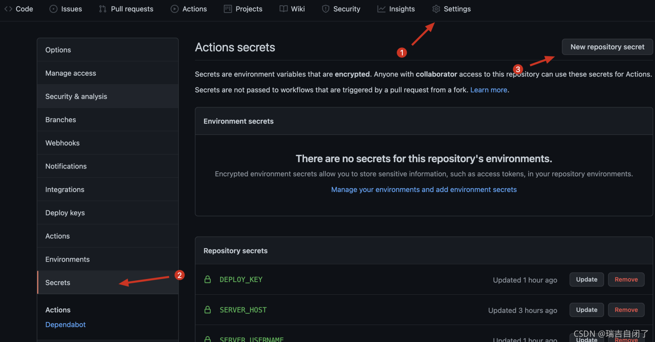This screenshot has height=342, width=655.
Task: Open the Wiki tab
Action: point(292,9)
